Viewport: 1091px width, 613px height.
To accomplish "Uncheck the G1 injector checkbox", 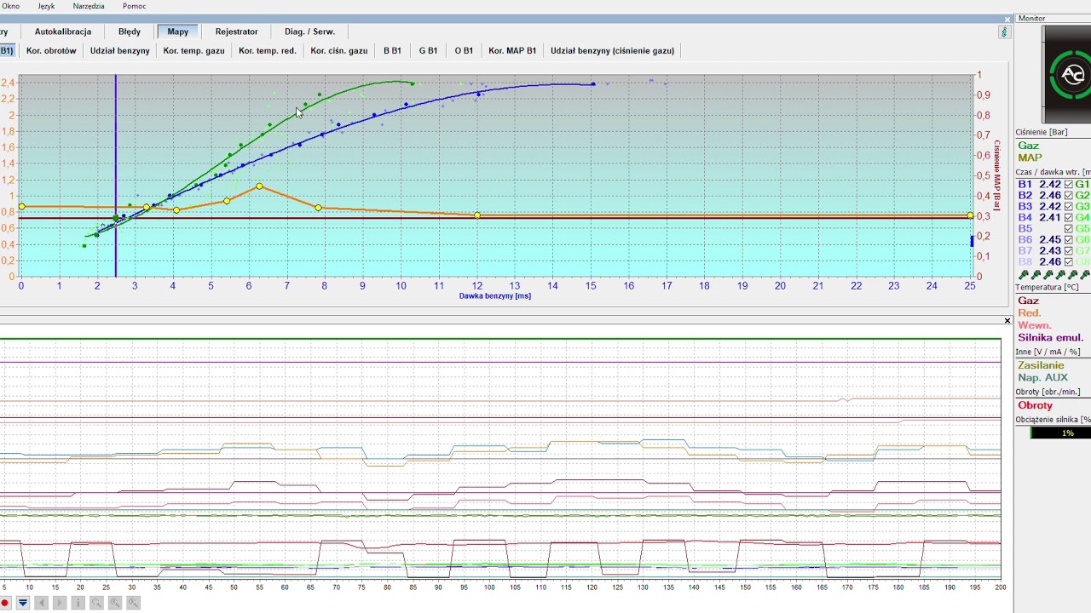I will [1069, 185].
